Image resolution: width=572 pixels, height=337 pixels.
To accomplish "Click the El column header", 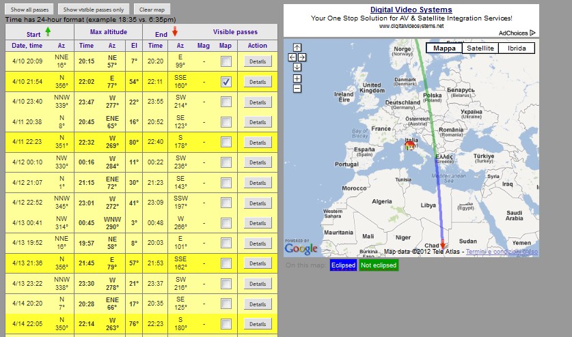I will pos(134,46).
